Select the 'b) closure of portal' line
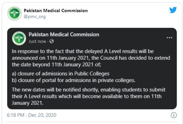This screenshot has width=183, height=124. 74,80
